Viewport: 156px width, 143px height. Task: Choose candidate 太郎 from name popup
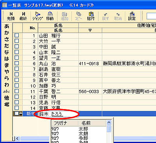coord(83,129)
